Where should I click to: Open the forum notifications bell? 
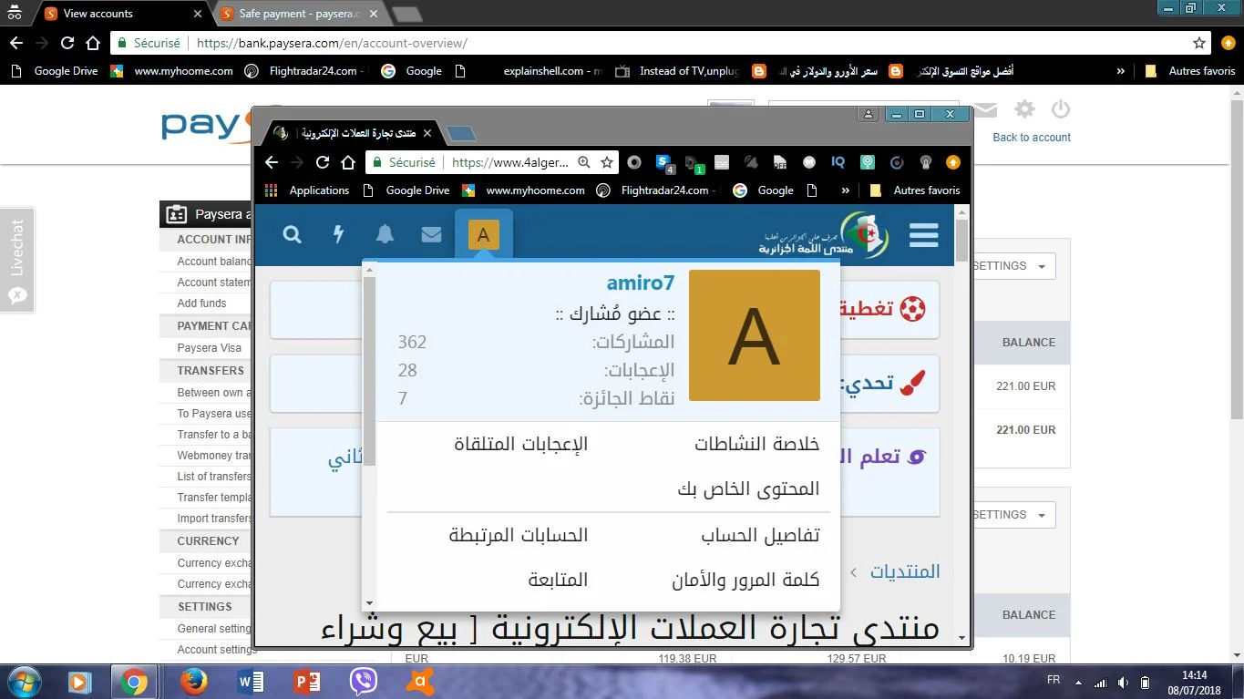386,235
